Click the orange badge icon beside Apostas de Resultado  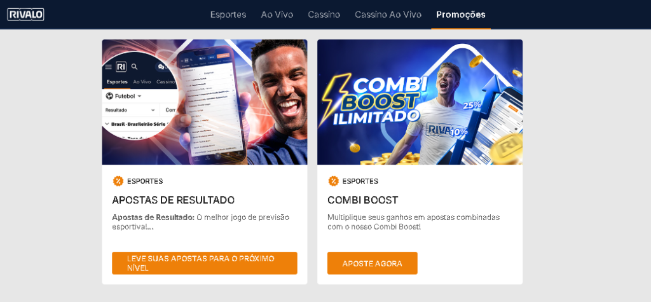click(x=118, y=181)
